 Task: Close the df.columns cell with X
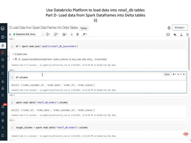[x=184, y=74]
